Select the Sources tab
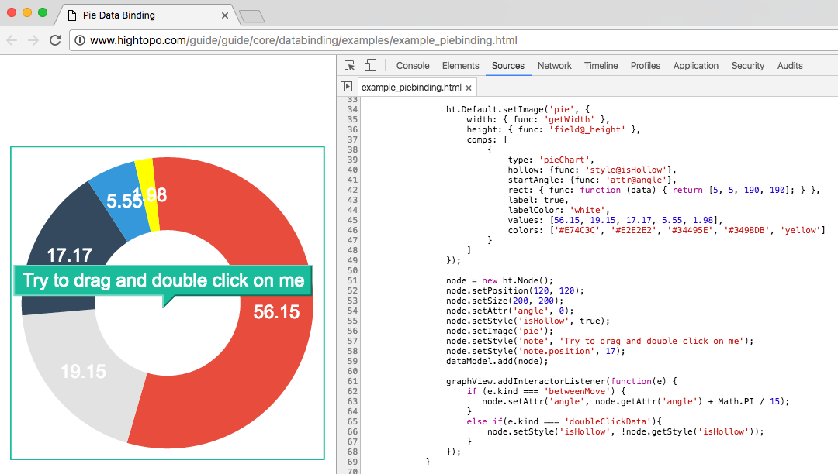Viewport: 838px width, 474px height. click(507, 66)
